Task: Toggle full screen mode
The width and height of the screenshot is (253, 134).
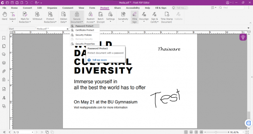Action: tap(247, 132)
